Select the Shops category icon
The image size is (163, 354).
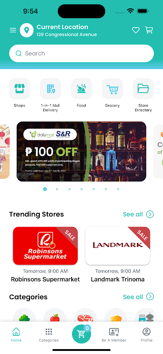tap(19, 89)
